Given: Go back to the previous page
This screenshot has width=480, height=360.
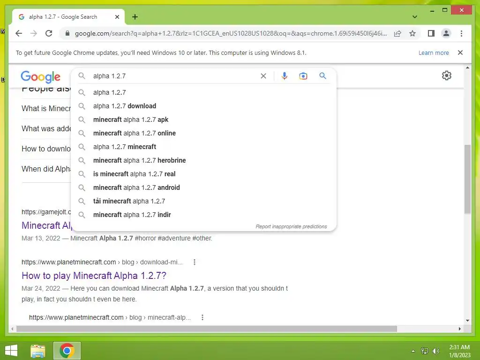Looking at the screenshot, I should (x=19, y=33).
